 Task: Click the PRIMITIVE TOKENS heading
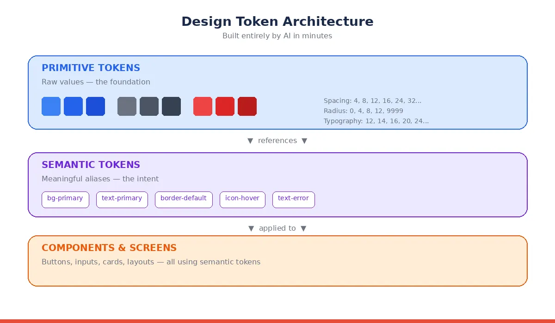click(91, 68)
